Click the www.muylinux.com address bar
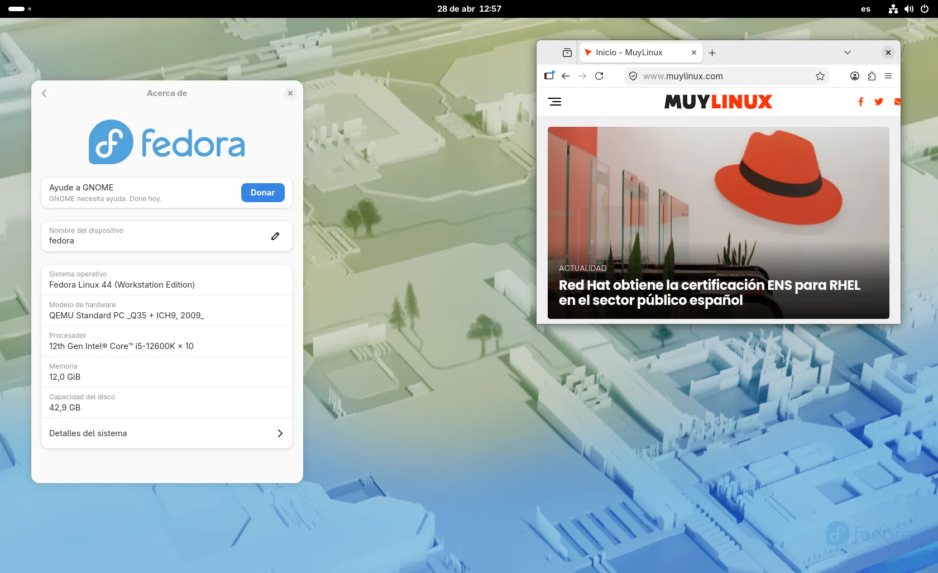The image size is (938, 573). click(x=698, y=76)
